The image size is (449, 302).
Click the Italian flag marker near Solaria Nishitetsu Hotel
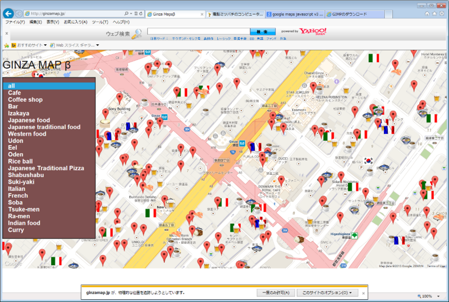point(353,187)
